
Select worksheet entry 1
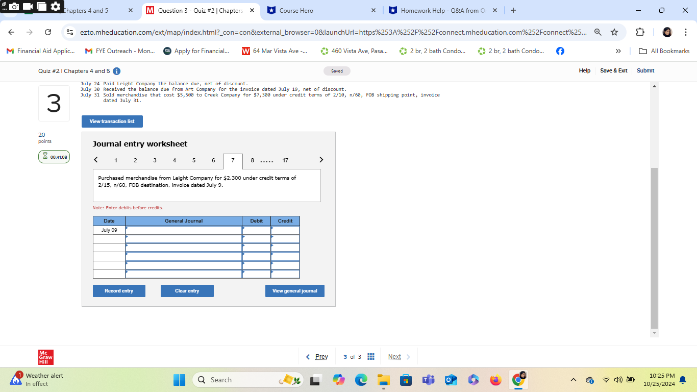coord(116,160)
